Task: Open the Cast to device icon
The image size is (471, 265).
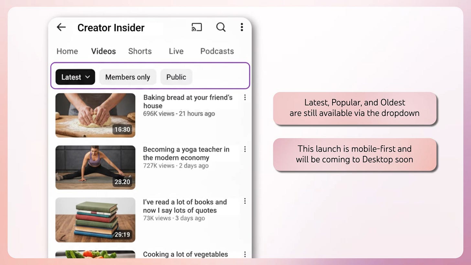Action: (x=197, y=28)
